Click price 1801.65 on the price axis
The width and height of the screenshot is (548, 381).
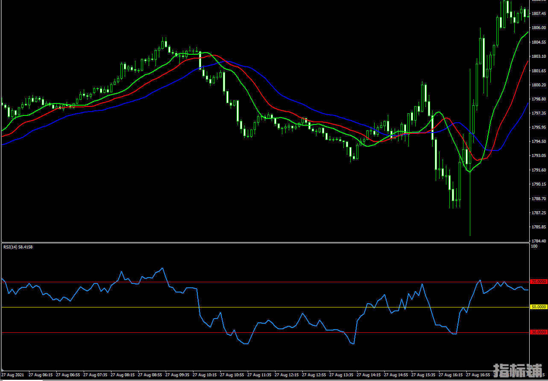coord(539,71)
